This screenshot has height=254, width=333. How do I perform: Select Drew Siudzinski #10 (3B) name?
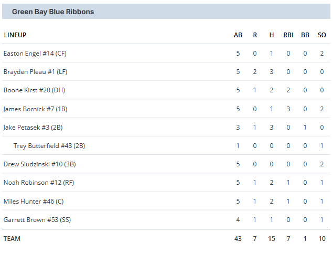[x=40, y=164]
